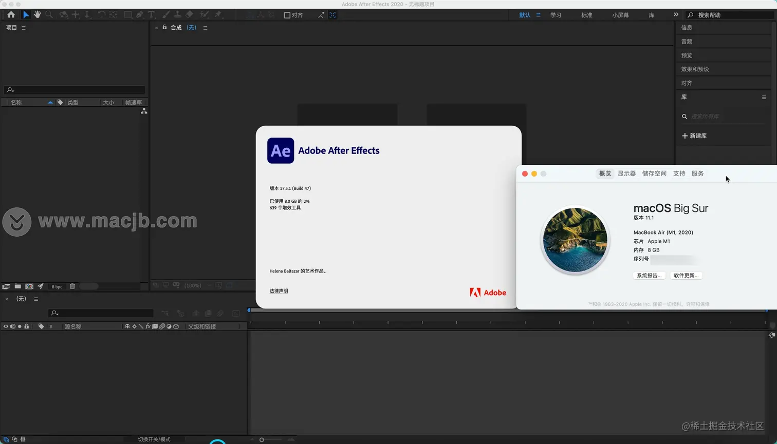Create a new folder in the Project panel
Image resolution: width=777 pixels, height=444 pixels.
tap(17, 286)
